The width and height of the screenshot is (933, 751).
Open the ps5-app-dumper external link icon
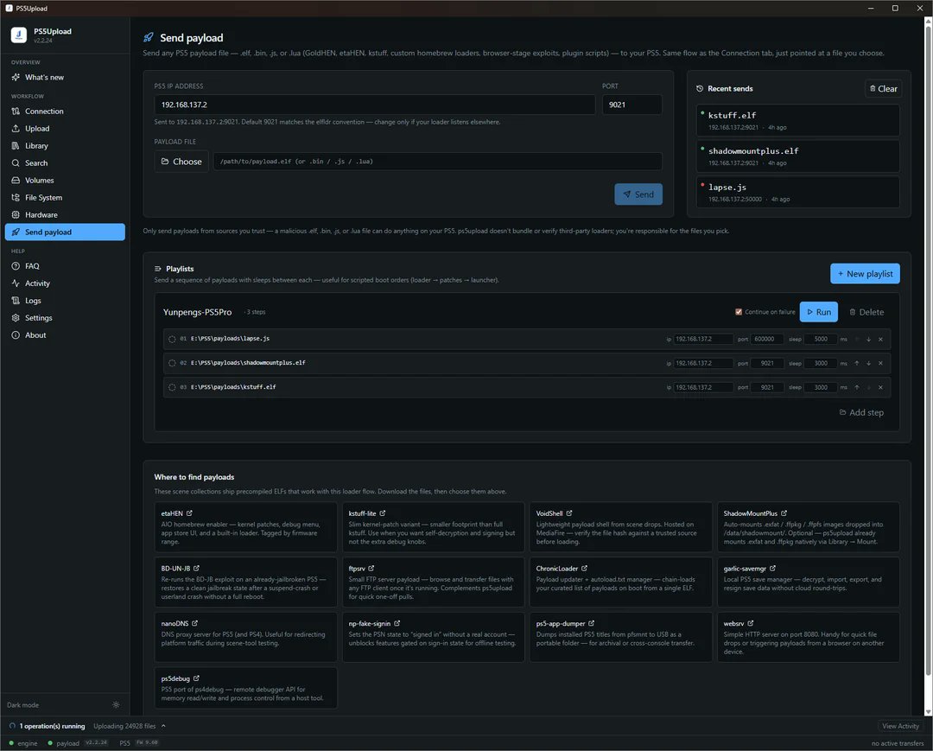592,623
